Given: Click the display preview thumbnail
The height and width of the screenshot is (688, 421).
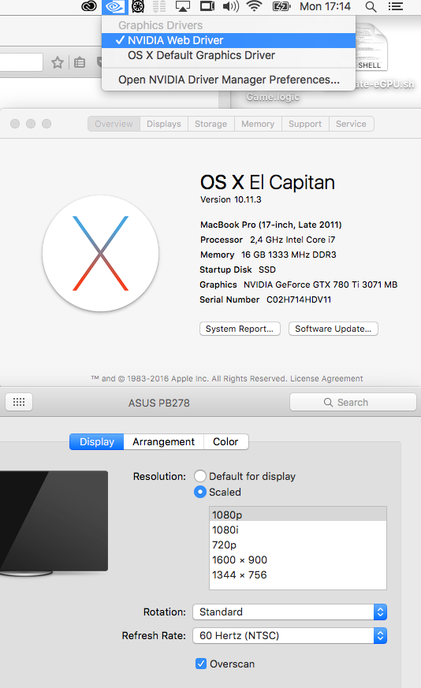Looking at the screenshot, I should pos(54,523).
